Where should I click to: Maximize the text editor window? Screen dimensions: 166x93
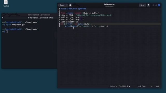pyautogui.click(x=156, y=5)
